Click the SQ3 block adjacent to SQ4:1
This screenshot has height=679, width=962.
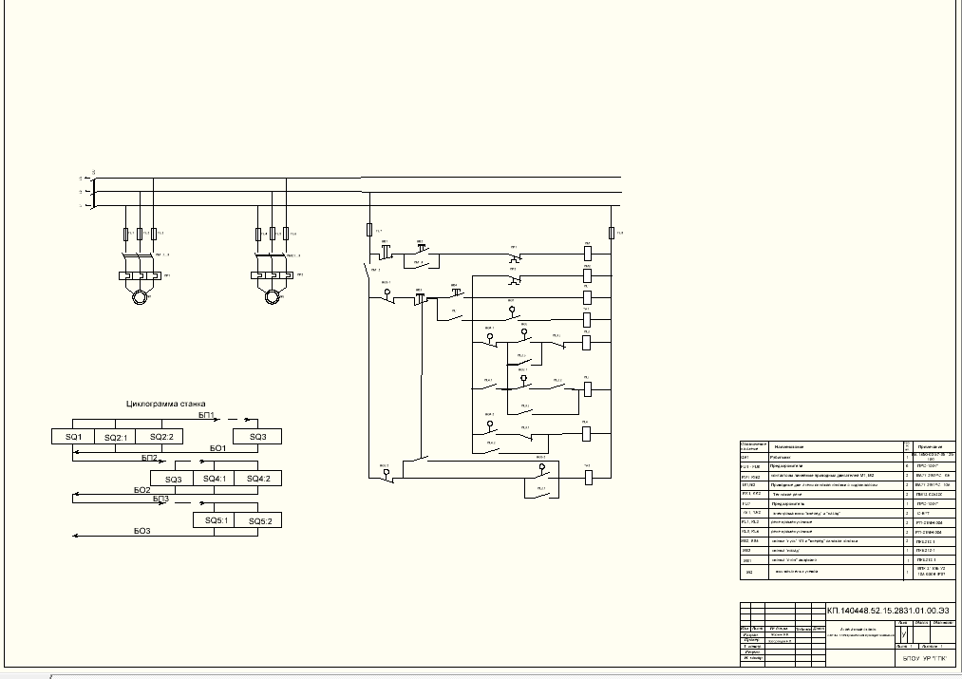(173, 479)
